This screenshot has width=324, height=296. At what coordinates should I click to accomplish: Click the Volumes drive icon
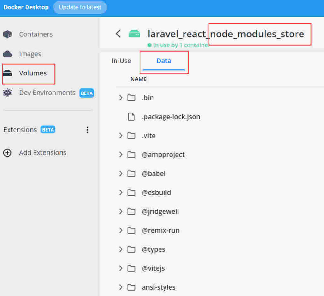click(x=8, y=73)
